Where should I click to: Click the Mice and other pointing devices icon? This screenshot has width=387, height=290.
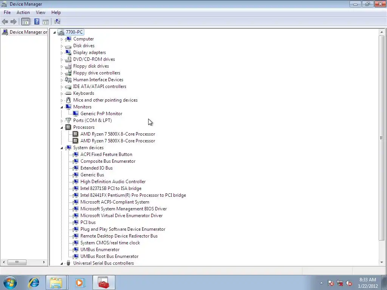click(x=68, y=100)
